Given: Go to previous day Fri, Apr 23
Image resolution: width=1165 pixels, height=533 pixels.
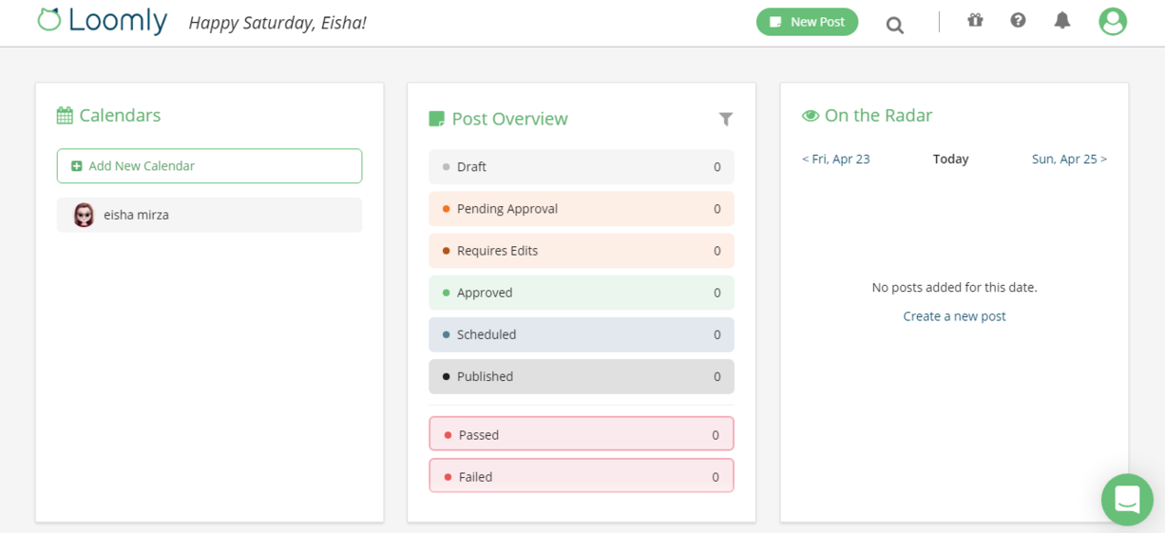Looking at the screenshot, I should 836,159.
